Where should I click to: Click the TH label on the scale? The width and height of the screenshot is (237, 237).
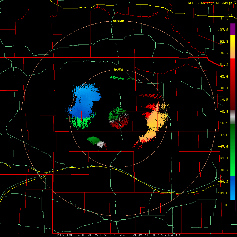click(x=226, y=205)
